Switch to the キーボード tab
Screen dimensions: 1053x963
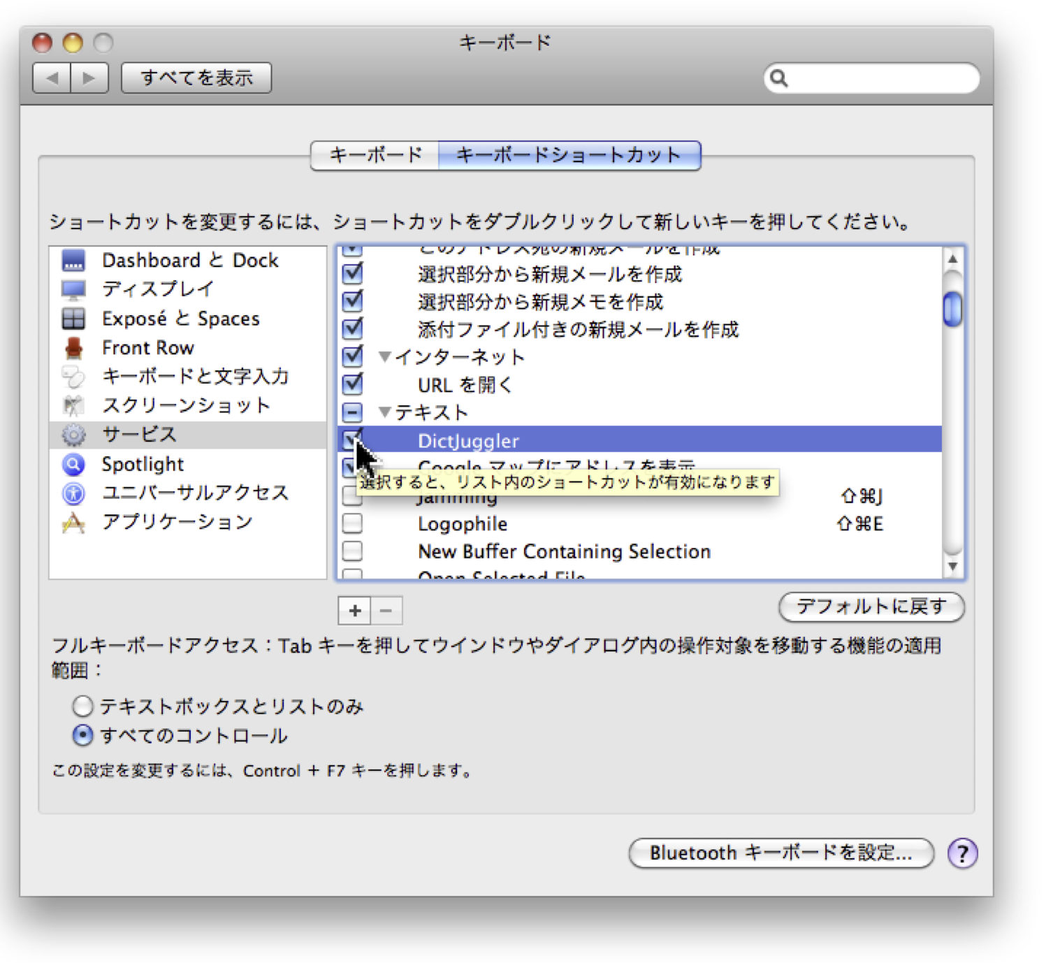[x=375, y=154]
